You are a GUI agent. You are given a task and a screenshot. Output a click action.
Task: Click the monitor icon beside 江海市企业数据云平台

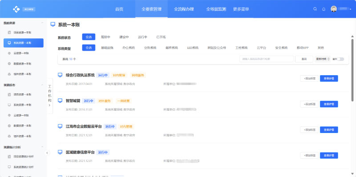pos(60,126)
